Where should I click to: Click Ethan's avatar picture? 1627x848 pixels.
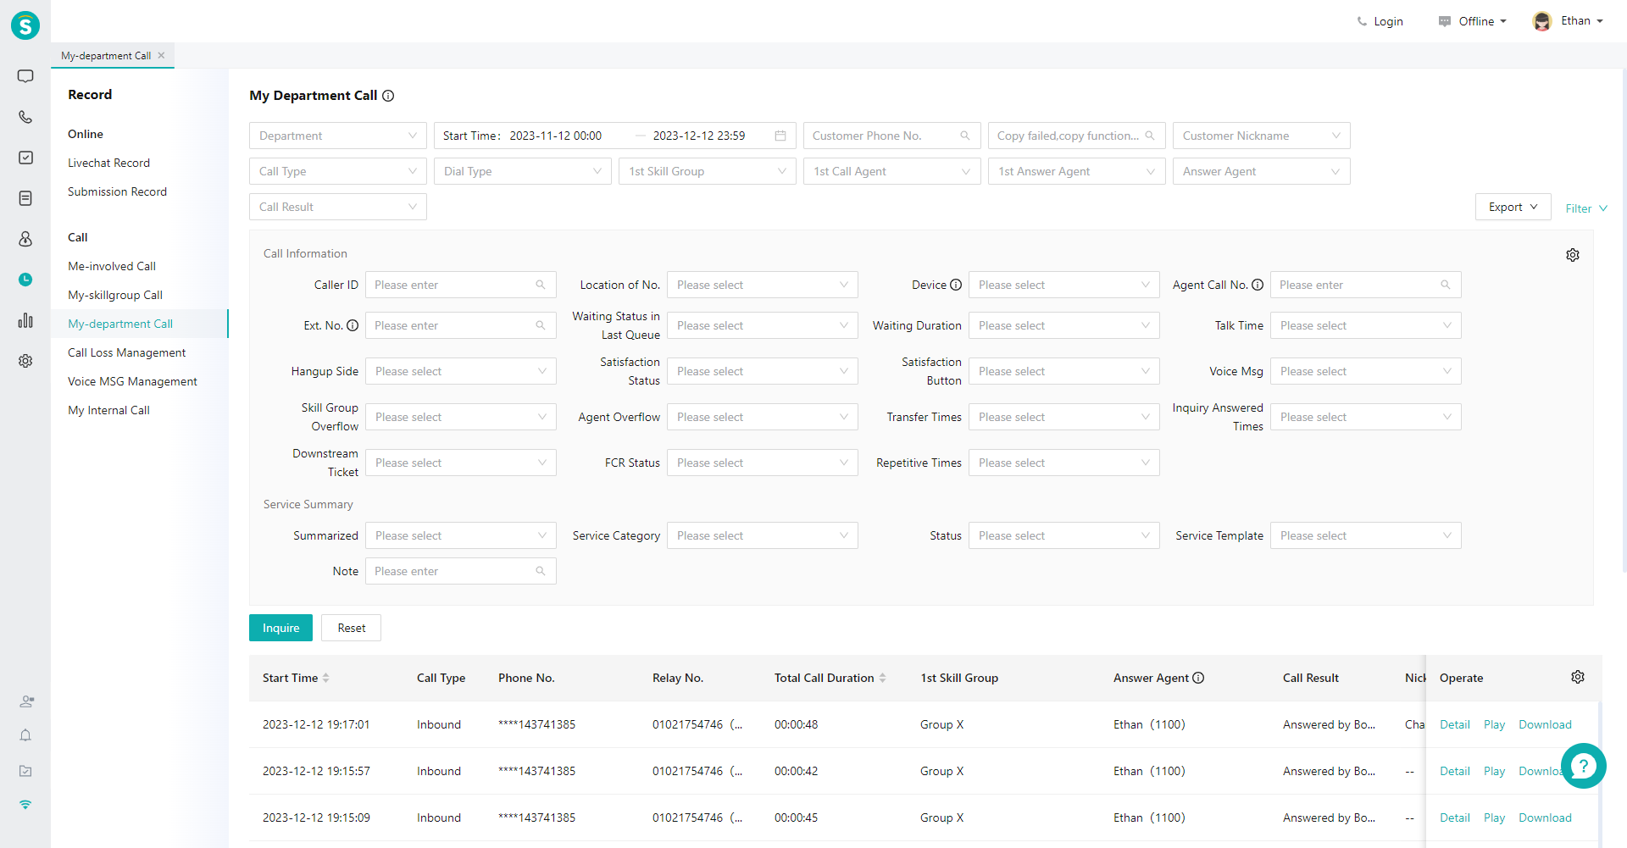point(1542,21)
